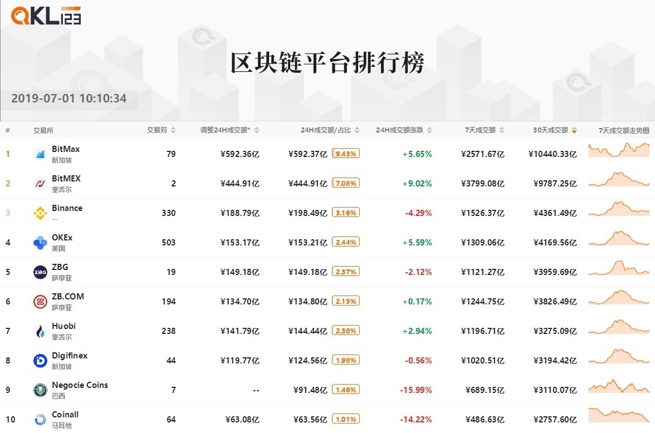
Task: Open the BitMEX exchange link
Action: coord(66,178)
